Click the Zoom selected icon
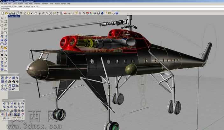Viewport: 224px width, 130px height. pos(54,13)
